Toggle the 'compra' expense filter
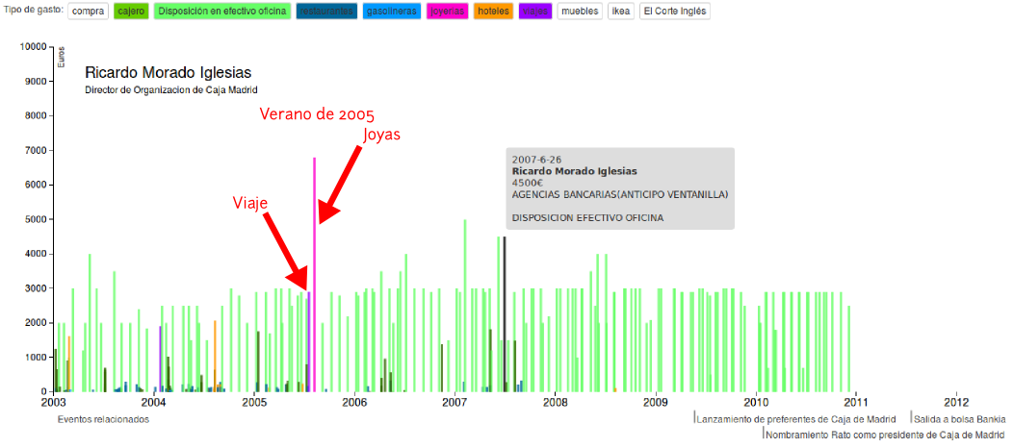Viewport: 1013px width, 448px height. (89, 12)
